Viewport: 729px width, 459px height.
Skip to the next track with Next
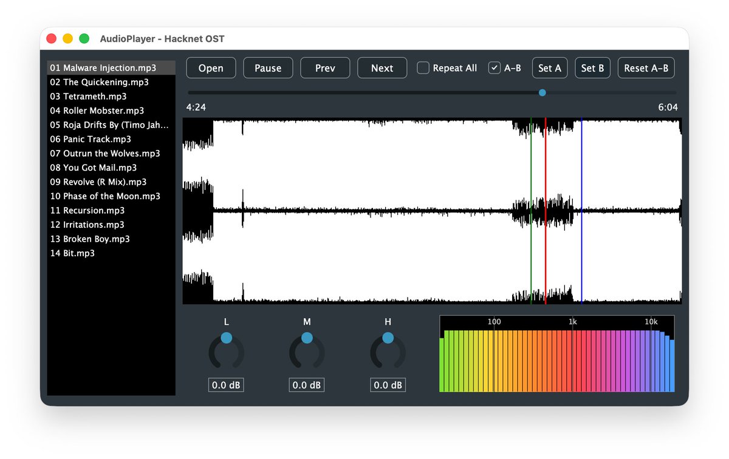382,68
